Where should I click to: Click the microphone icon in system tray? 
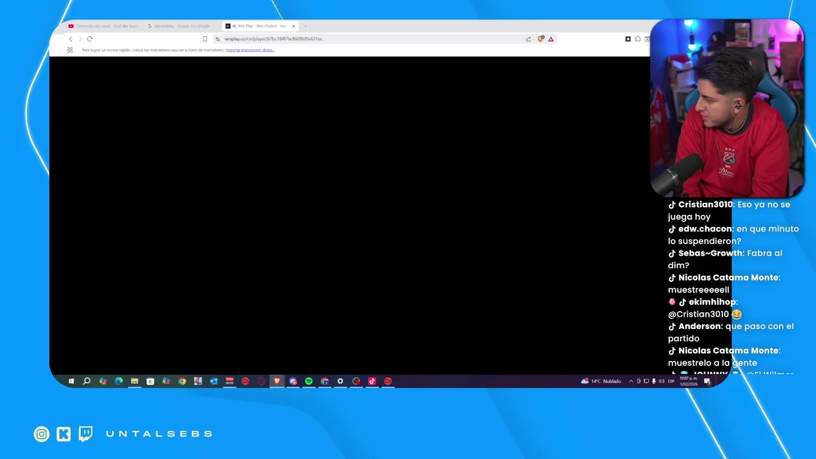[653, 381]
